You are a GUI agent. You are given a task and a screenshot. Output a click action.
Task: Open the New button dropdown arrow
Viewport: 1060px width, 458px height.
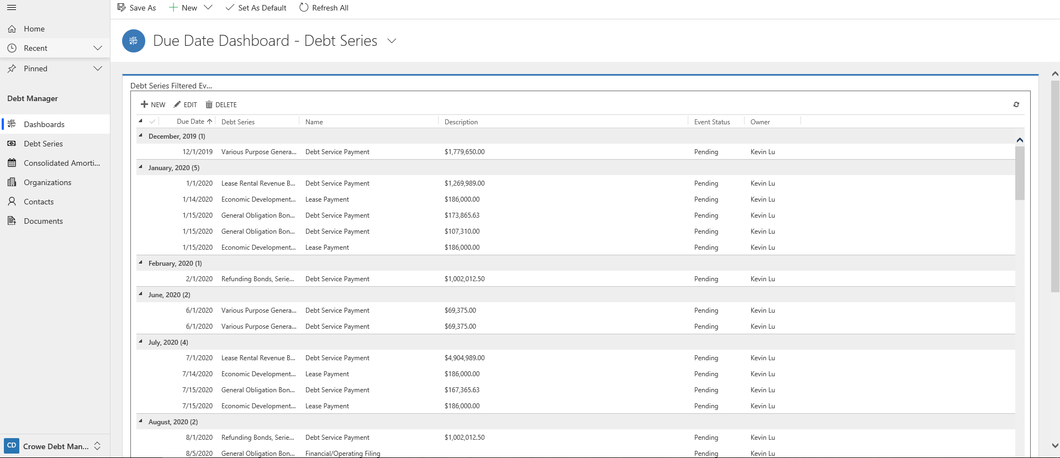coord(208,8)
